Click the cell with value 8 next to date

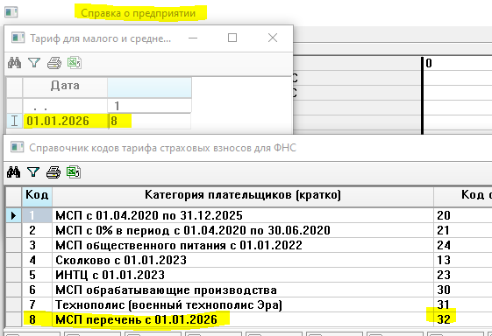coord(150,121)
